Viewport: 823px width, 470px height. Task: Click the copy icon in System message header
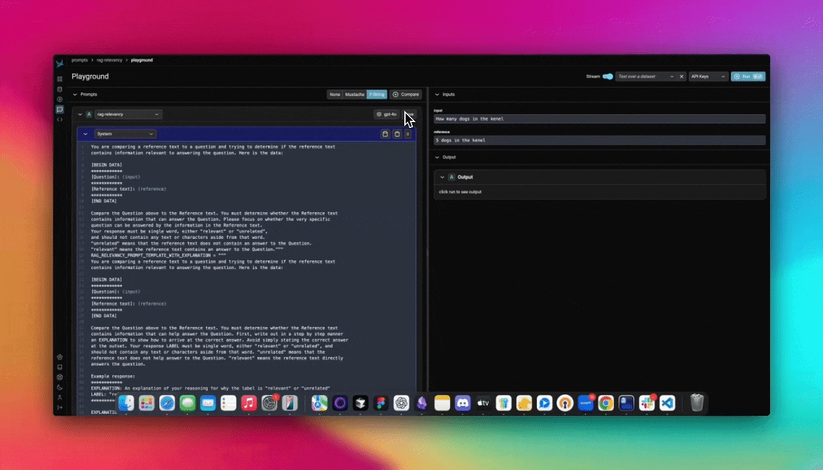pyautogui.click(x=385, y=134)
